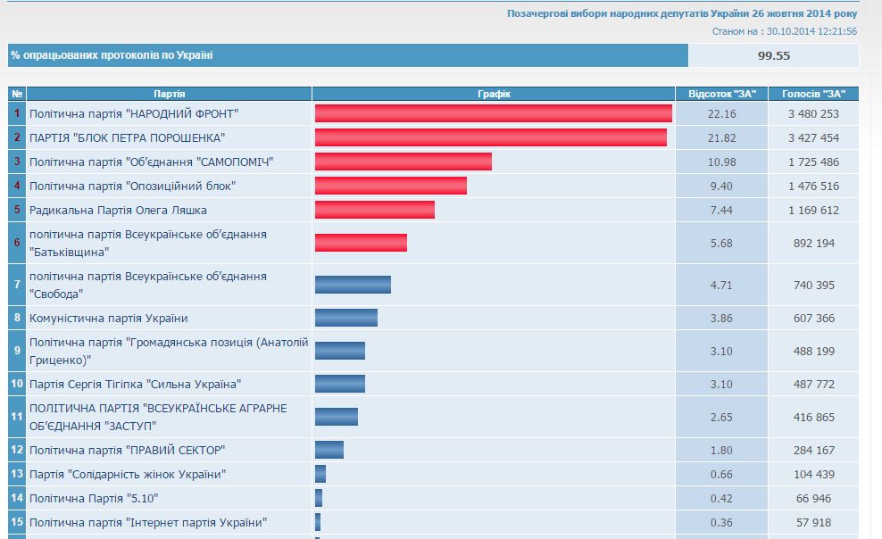Click the blue bar for Комуністична партія
Image resolution: width=882 pixels, height=539 pixels.
point(346,318)
